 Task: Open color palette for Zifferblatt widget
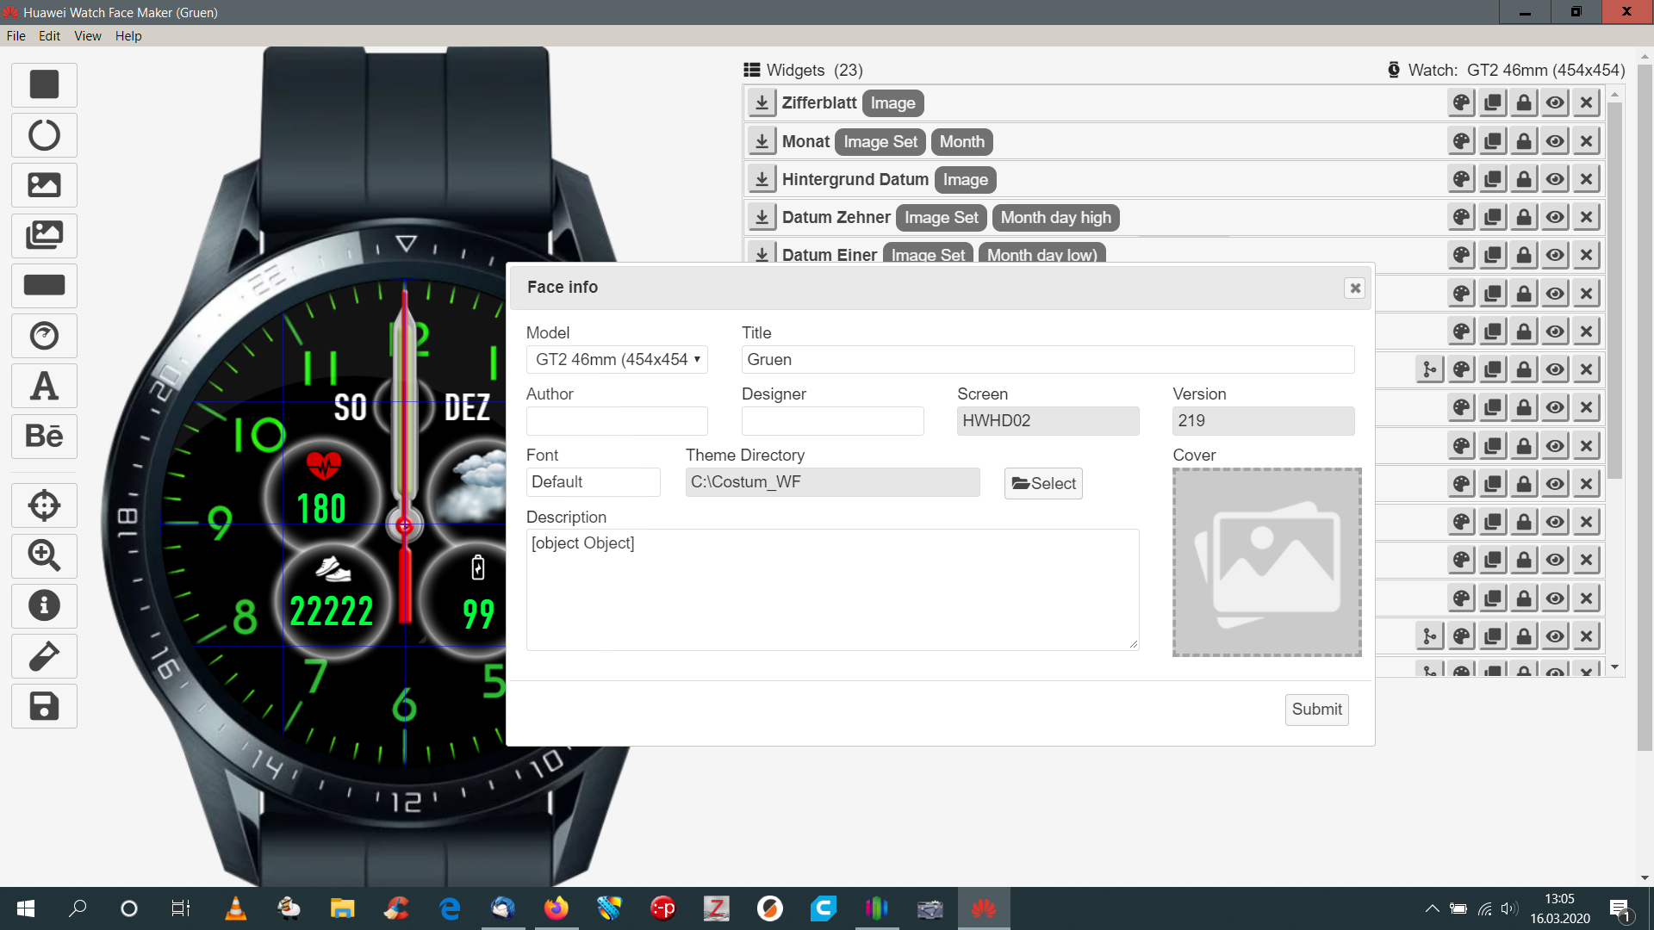coord(1462,103)
